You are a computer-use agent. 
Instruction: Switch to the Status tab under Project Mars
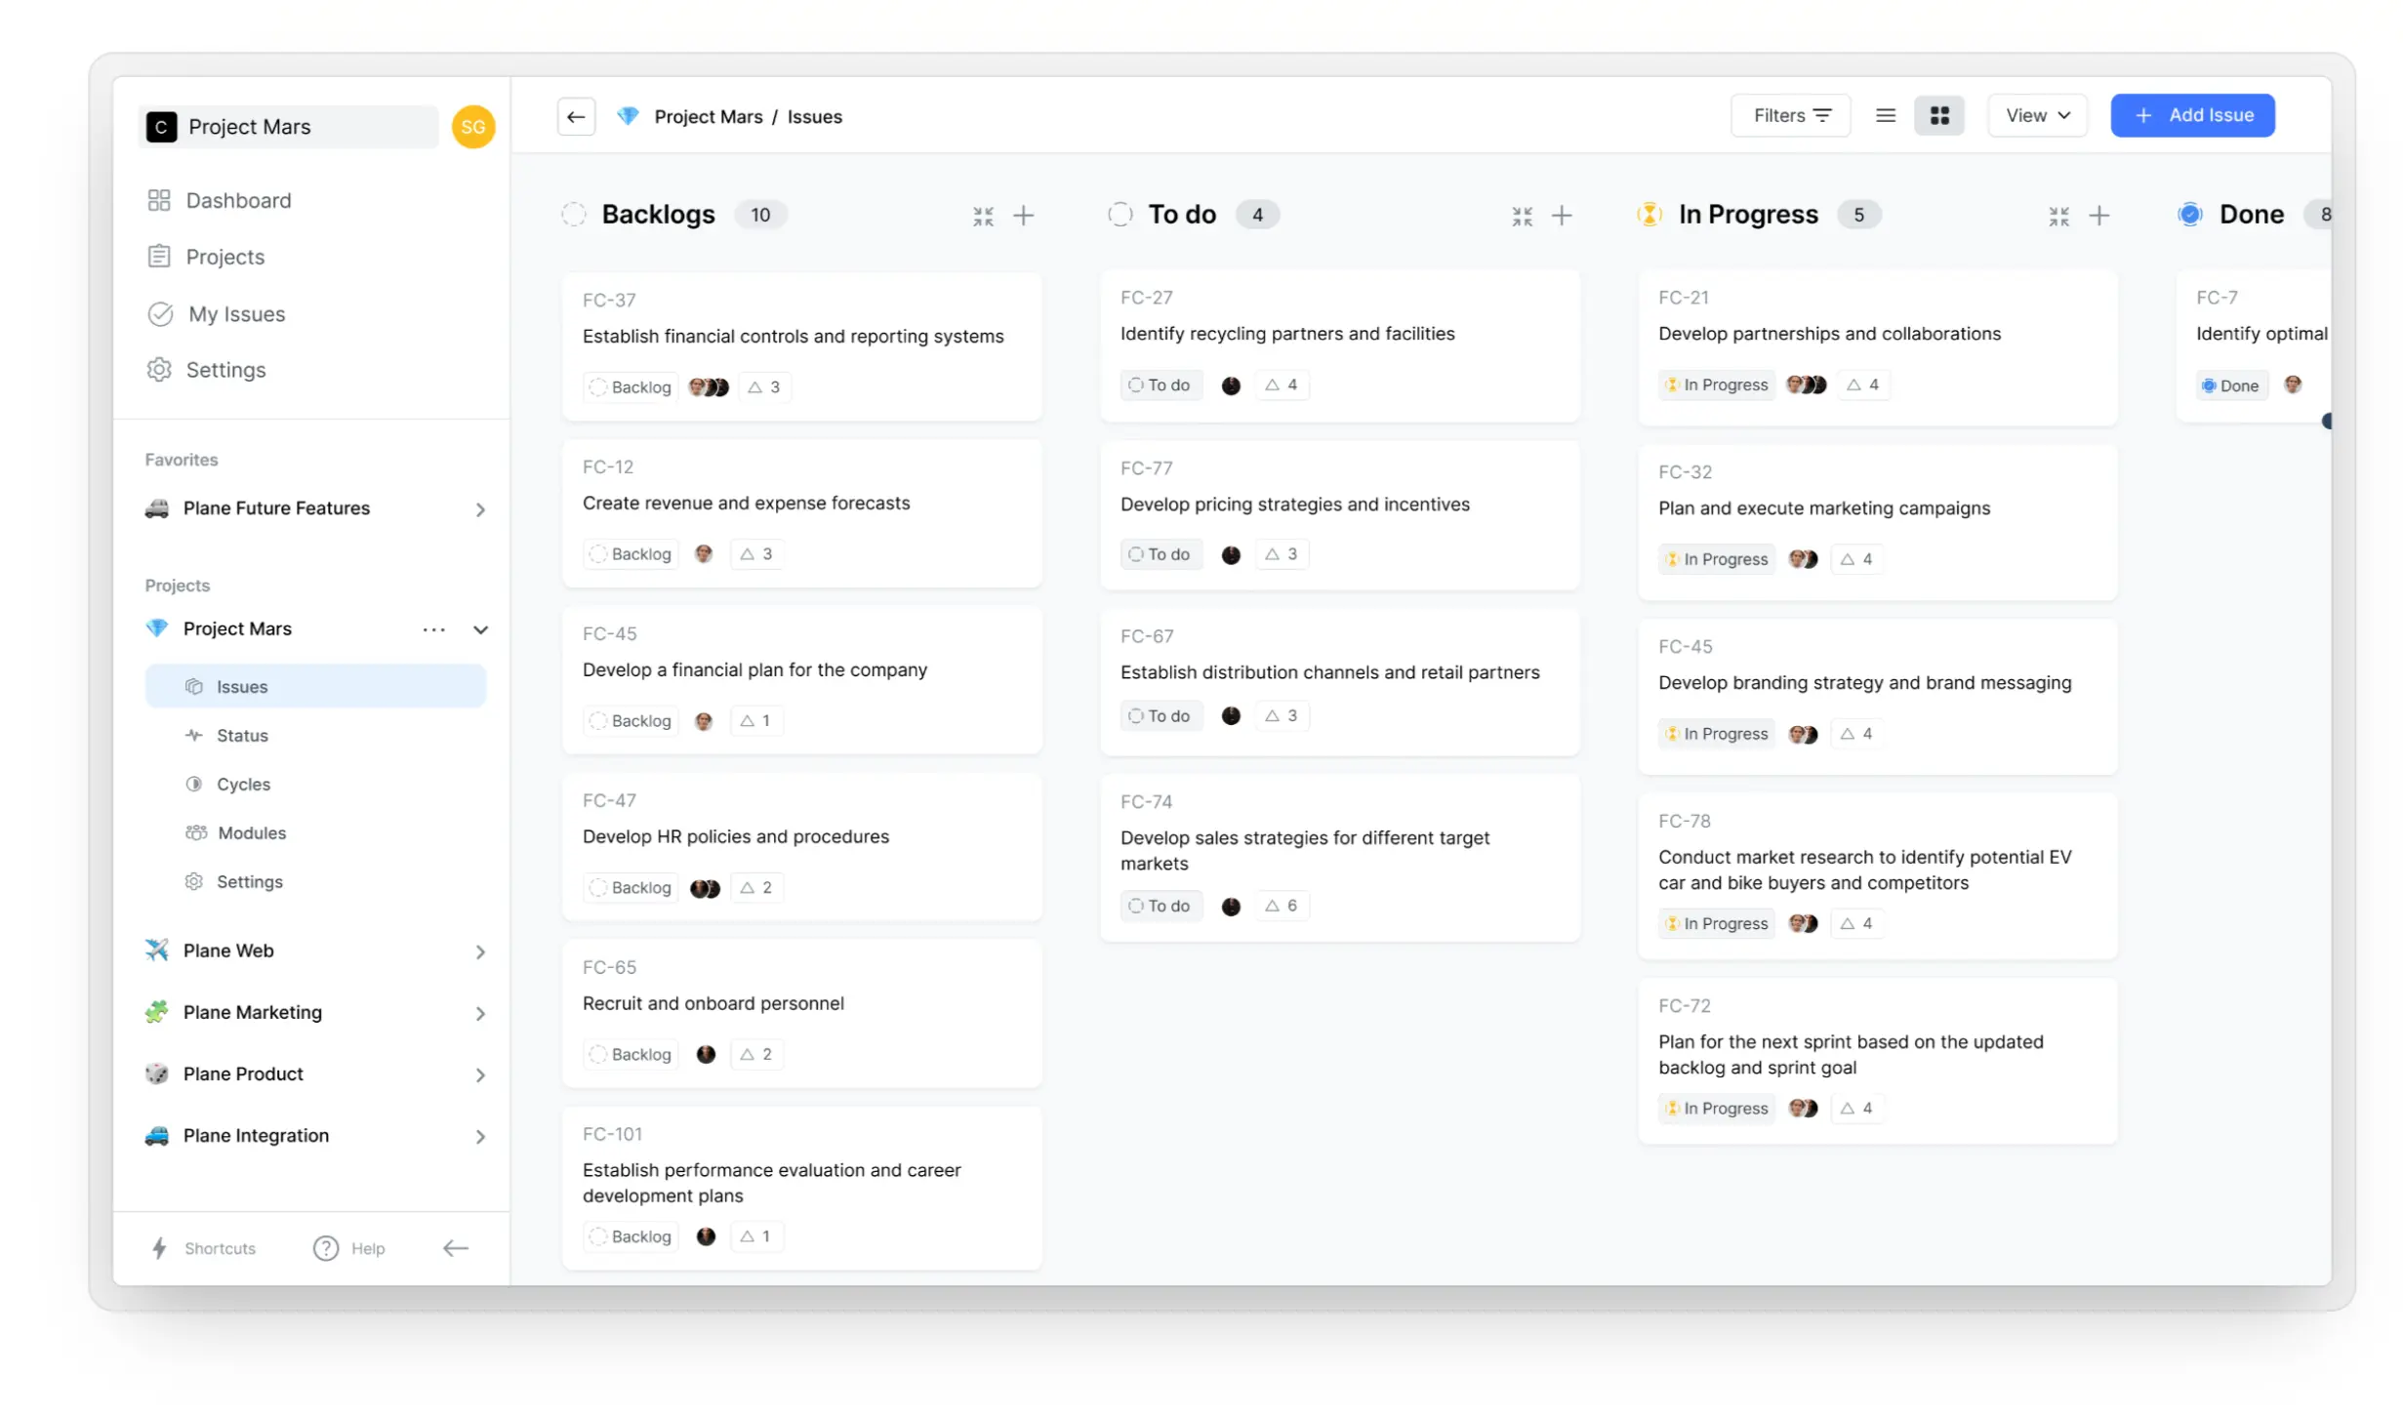click(x=242, y=735)
